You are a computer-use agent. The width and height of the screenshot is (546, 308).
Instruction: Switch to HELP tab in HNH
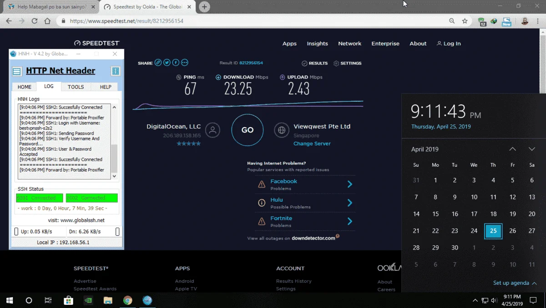pos(106,87)
